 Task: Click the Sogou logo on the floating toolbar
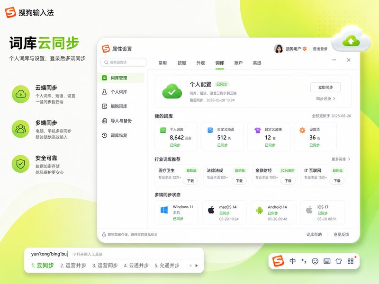click(x=278, y=261)
